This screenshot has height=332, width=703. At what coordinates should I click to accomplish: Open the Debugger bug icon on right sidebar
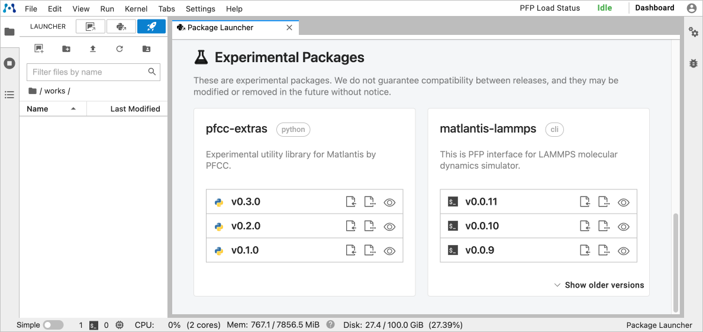coord(694,63)
